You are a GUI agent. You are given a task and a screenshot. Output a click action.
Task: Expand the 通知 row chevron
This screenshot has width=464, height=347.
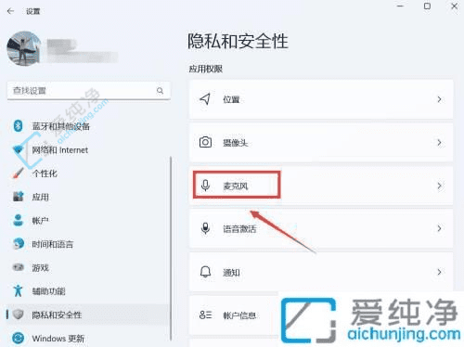point(439,272)
